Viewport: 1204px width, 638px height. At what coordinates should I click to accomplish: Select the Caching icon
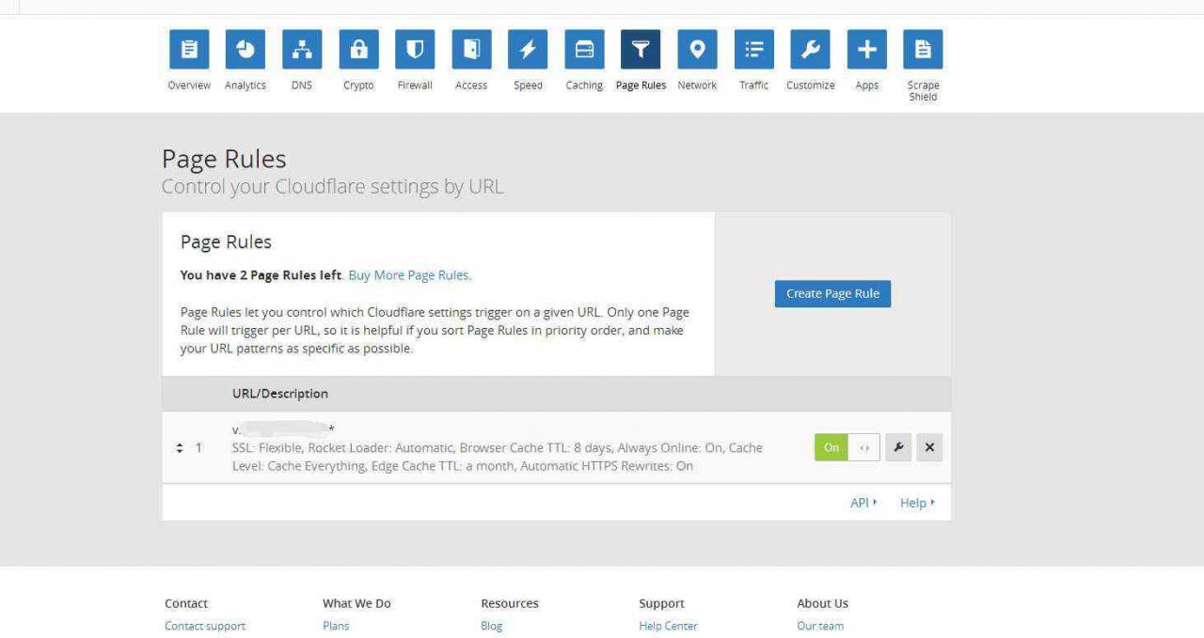point(584,50)
